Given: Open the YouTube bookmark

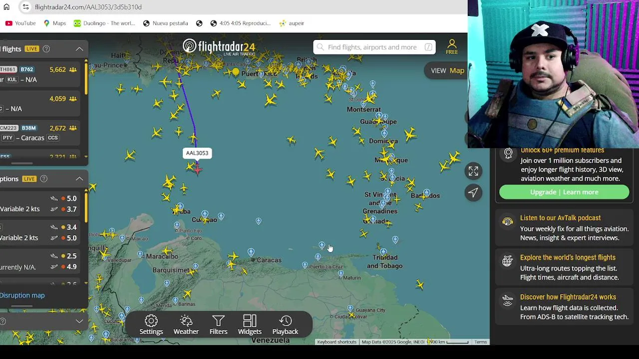Looking at the screenshot, I should tap(20, 23).
